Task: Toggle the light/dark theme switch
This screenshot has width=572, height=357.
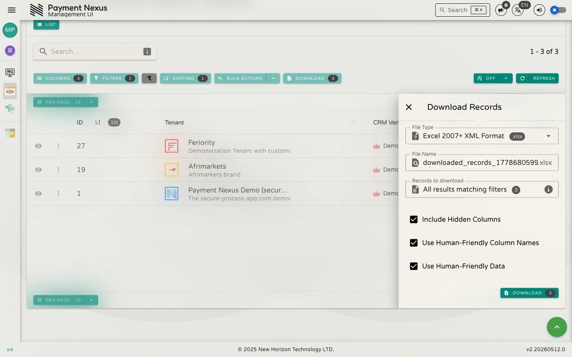Action: (x=558, y=10)
